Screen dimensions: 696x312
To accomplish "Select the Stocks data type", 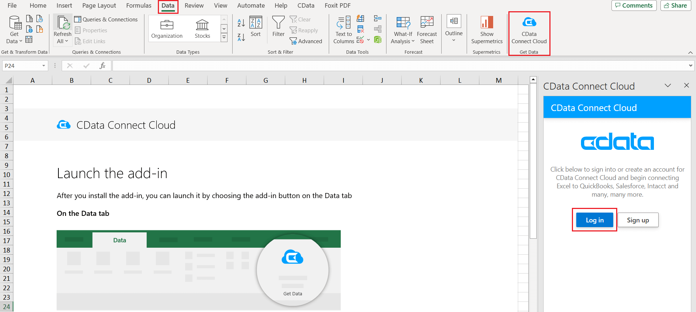I will click(202, 28).
